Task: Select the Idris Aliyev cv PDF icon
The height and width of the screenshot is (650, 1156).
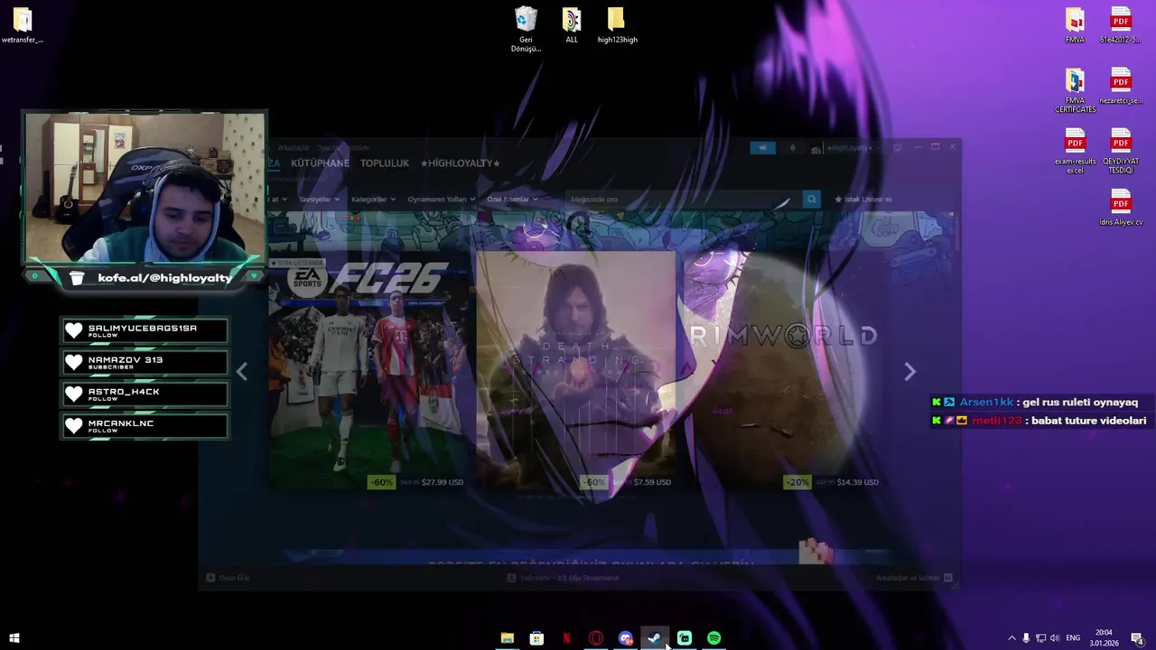Action: [x=1121, y=208]
